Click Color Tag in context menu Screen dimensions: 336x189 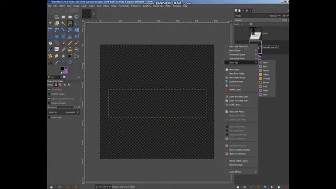(241, 62)
